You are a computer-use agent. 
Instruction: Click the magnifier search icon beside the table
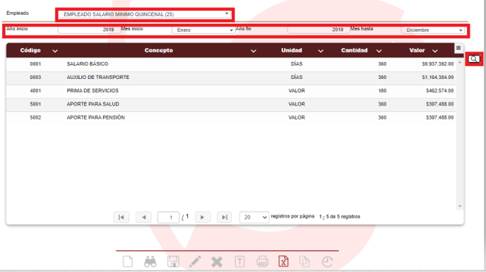tap(473, 58)
